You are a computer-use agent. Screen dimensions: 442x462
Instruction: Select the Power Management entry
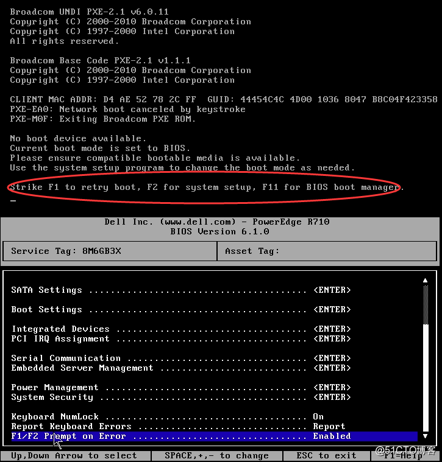click(181, 387)
